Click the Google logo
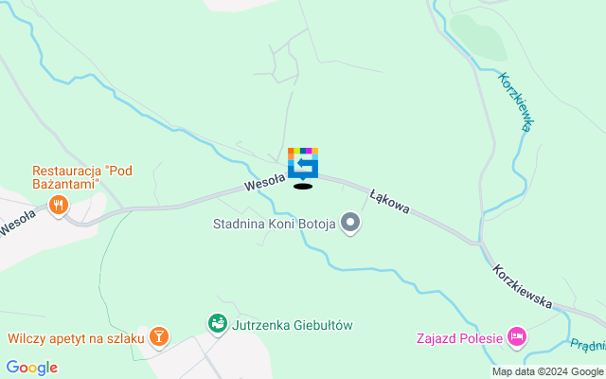The height and width of the screenshot is (379, 606). pos(31,368)
